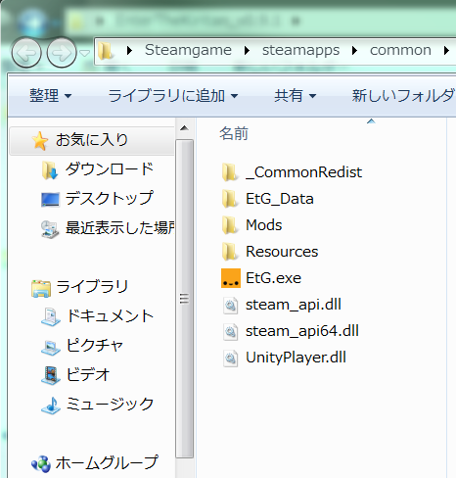Open ミュージック library
Screen dimensions: 456x478
110,404
